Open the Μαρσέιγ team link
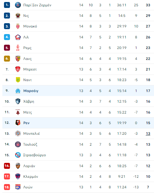The height and width of the screenshot is (193, 154). pyautogui.click(x=31, y=91)
